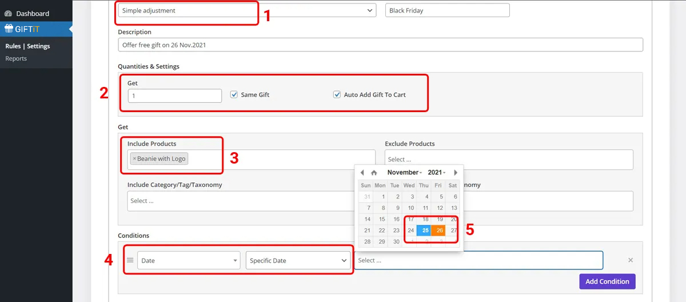The width and height of the screenshot is (686, 302).
Task: Delete the Date condition row
Action: tap(631, 260)
